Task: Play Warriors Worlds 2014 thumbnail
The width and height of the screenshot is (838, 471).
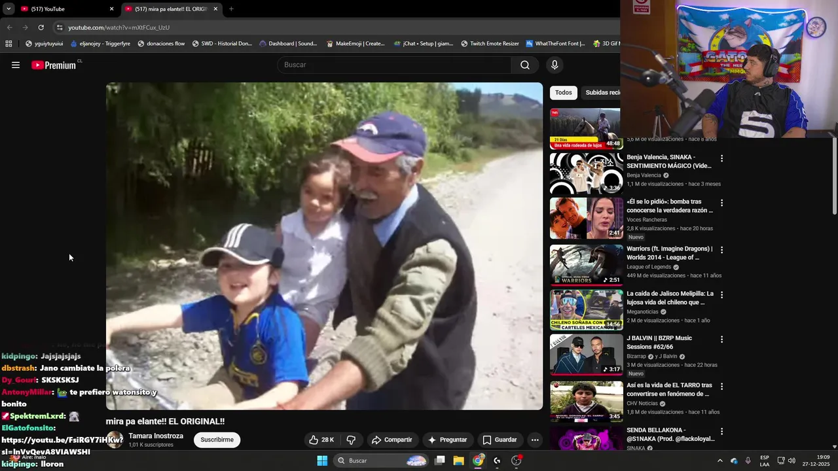Action: point(586,265)
